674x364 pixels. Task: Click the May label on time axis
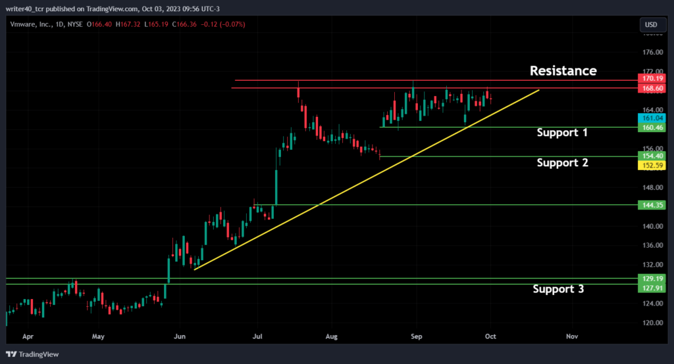(98, 336)
